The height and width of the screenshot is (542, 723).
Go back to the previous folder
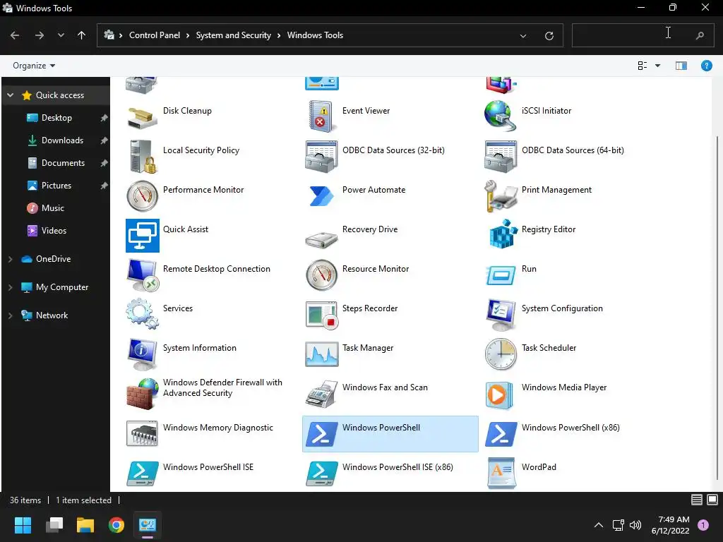point(15,35)
